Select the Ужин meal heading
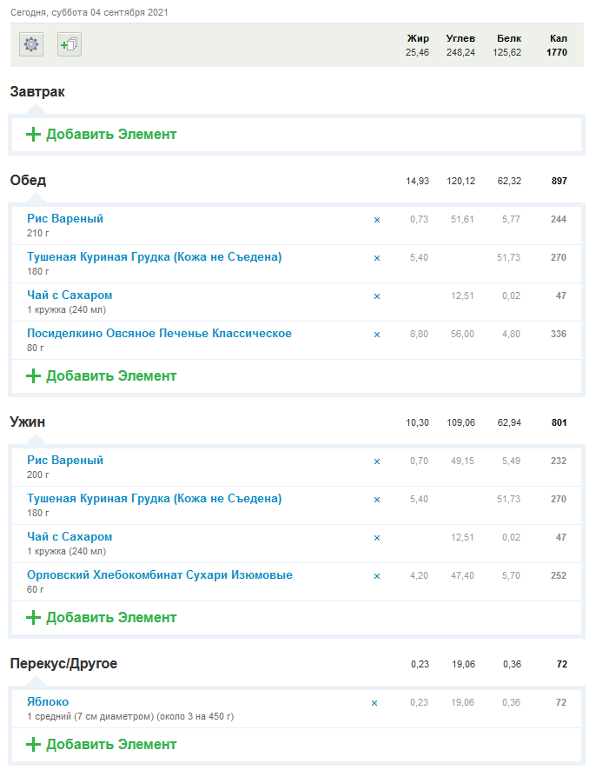Viewport: 589px width, 770px height. 28,422
